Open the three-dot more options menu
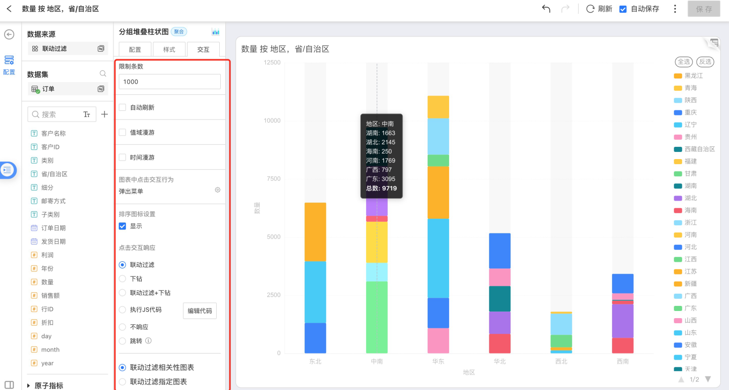The image size is (729, 390). (675, 9)
